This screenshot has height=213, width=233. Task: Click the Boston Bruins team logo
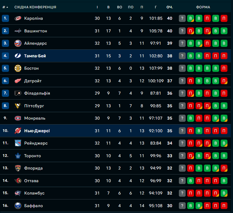18,68
